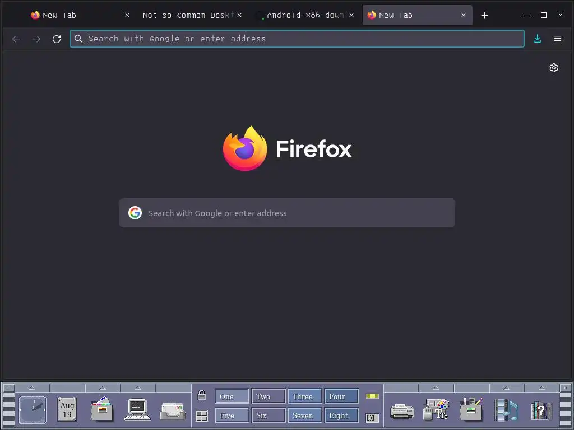This screenshot has height=430, width=574.
Task: Go back using the back arrow
Action: tap(16, 39)
